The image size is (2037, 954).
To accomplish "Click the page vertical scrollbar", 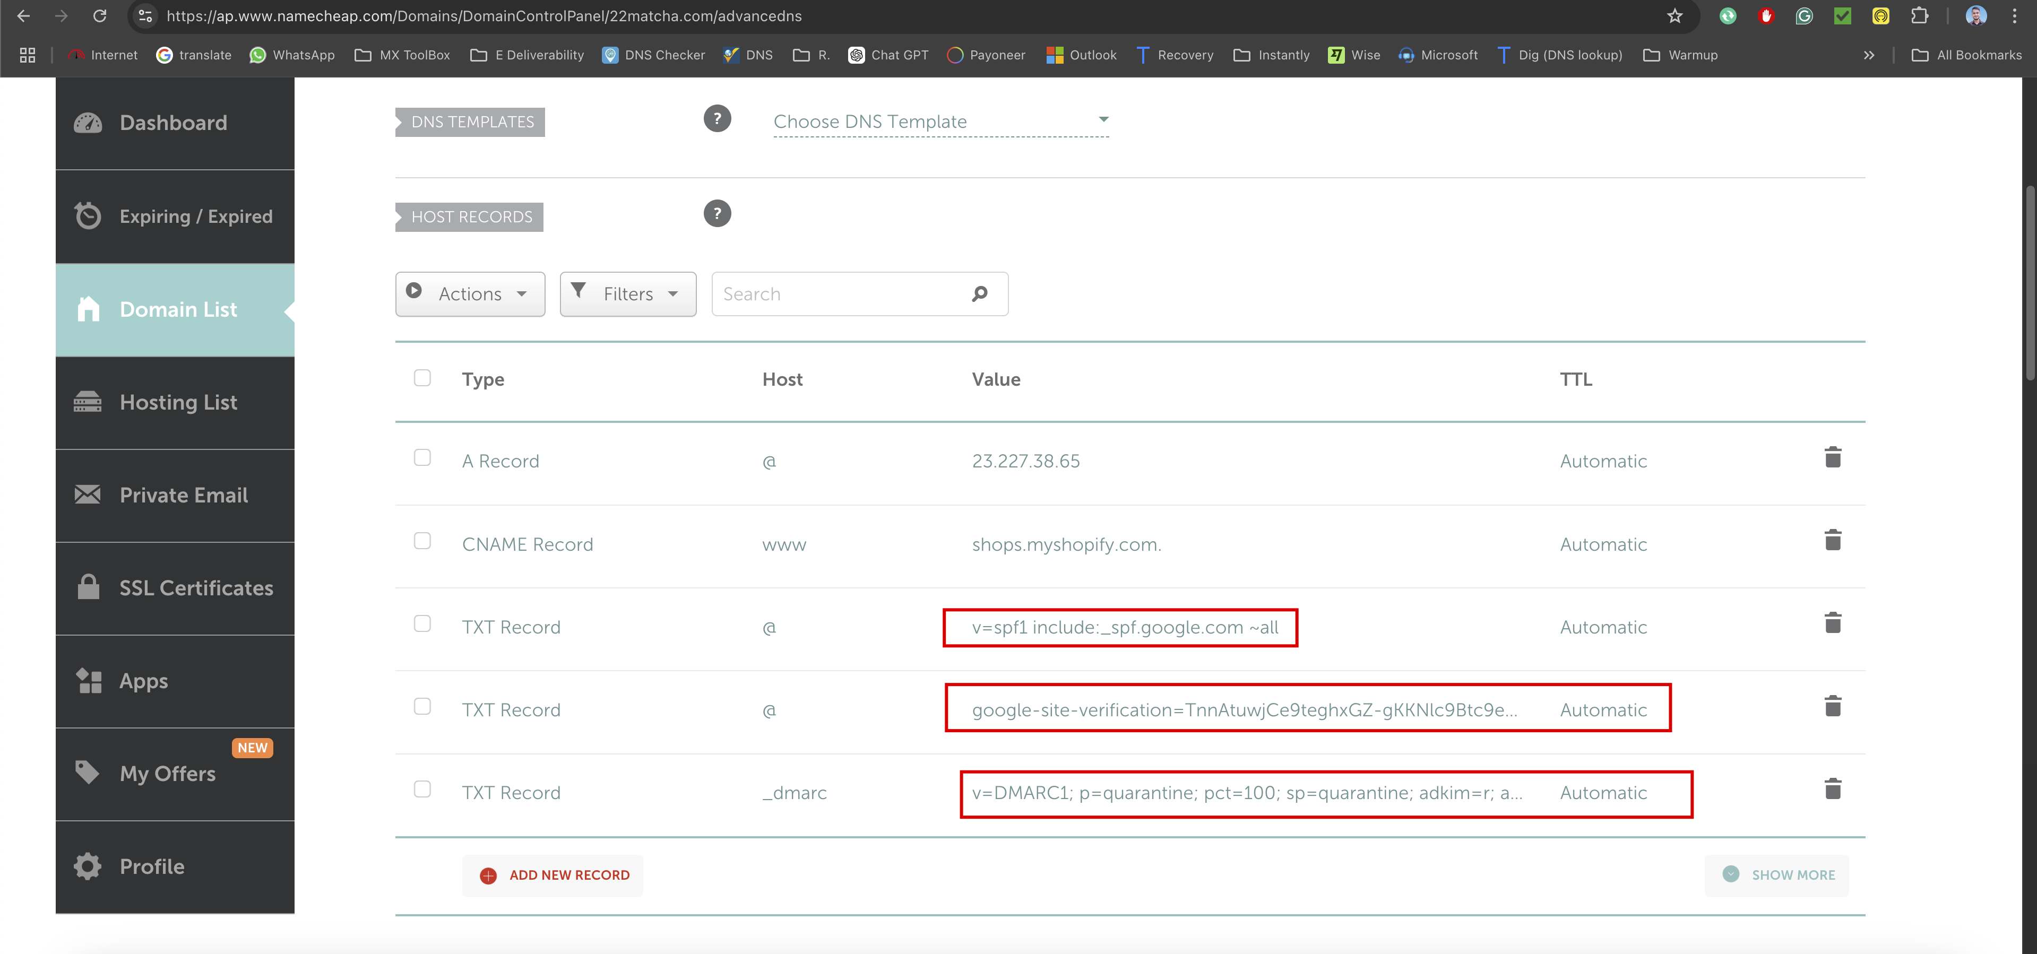I will point(2029,282).
